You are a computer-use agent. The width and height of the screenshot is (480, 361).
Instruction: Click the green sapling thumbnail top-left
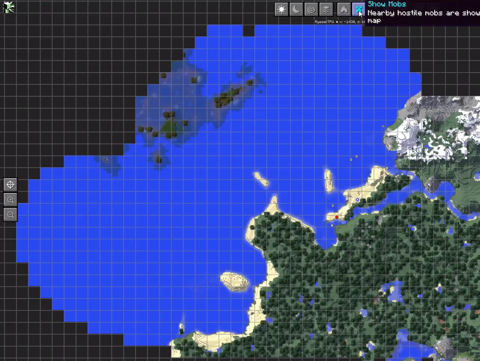pos(8,7)
